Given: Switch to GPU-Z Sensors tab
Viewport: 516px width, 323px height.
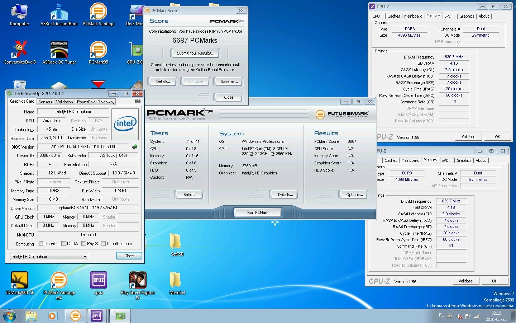Looking at the screenshot, I should pyautogui.click(x=45, y=102).
